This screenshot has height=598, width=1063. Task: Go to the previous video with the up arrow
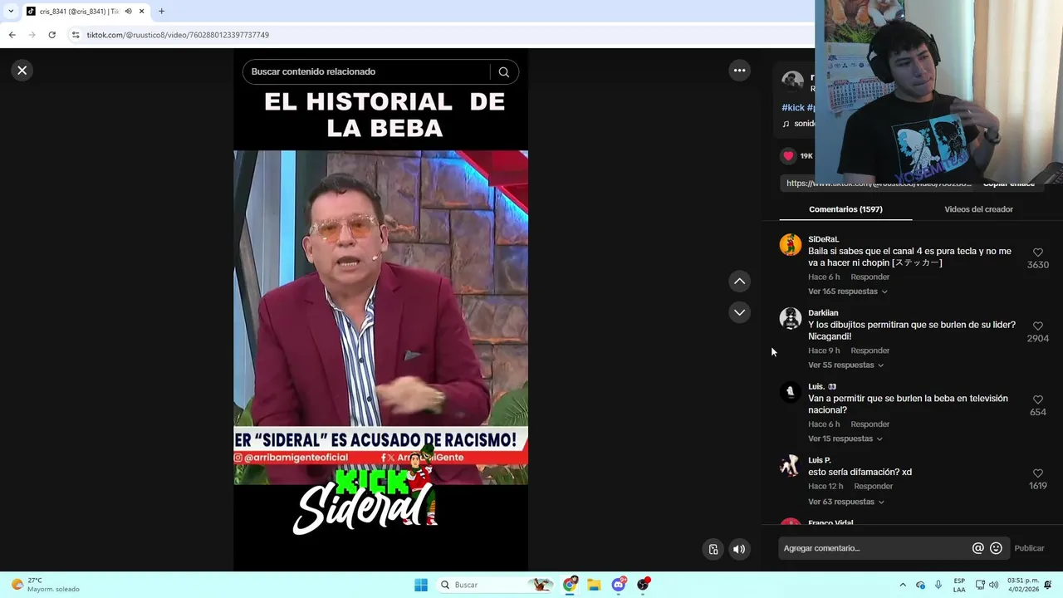(739, 282)
